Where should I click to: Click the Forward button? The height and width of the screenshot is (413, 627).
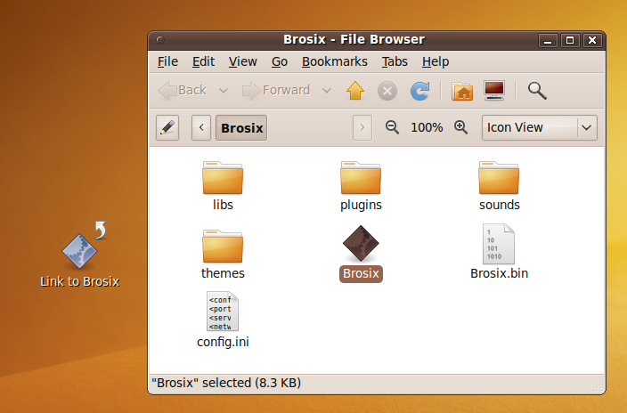[276, 91]
